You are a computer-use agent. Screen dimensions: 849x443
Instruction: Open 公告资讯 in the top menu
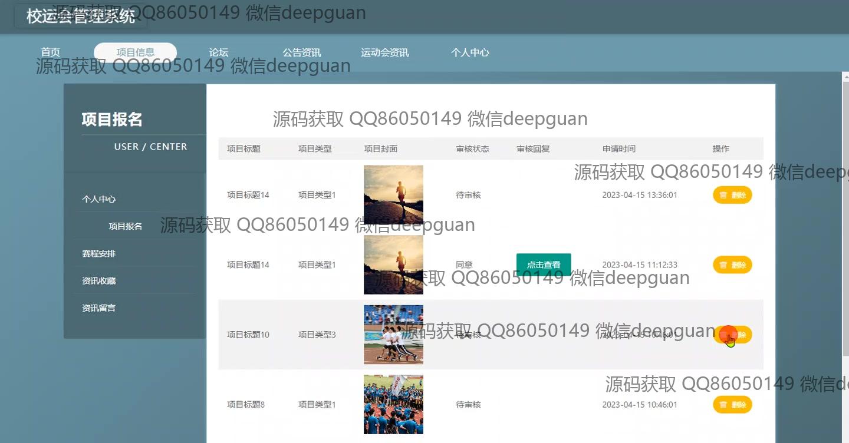point(301,52)
